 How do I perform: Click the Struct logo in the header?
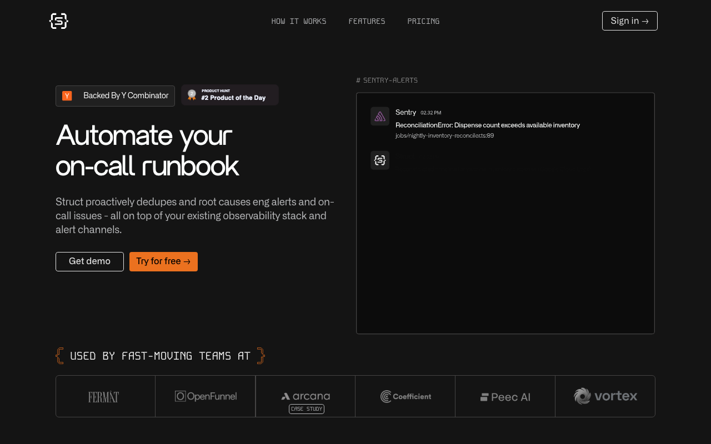[58, 21]
